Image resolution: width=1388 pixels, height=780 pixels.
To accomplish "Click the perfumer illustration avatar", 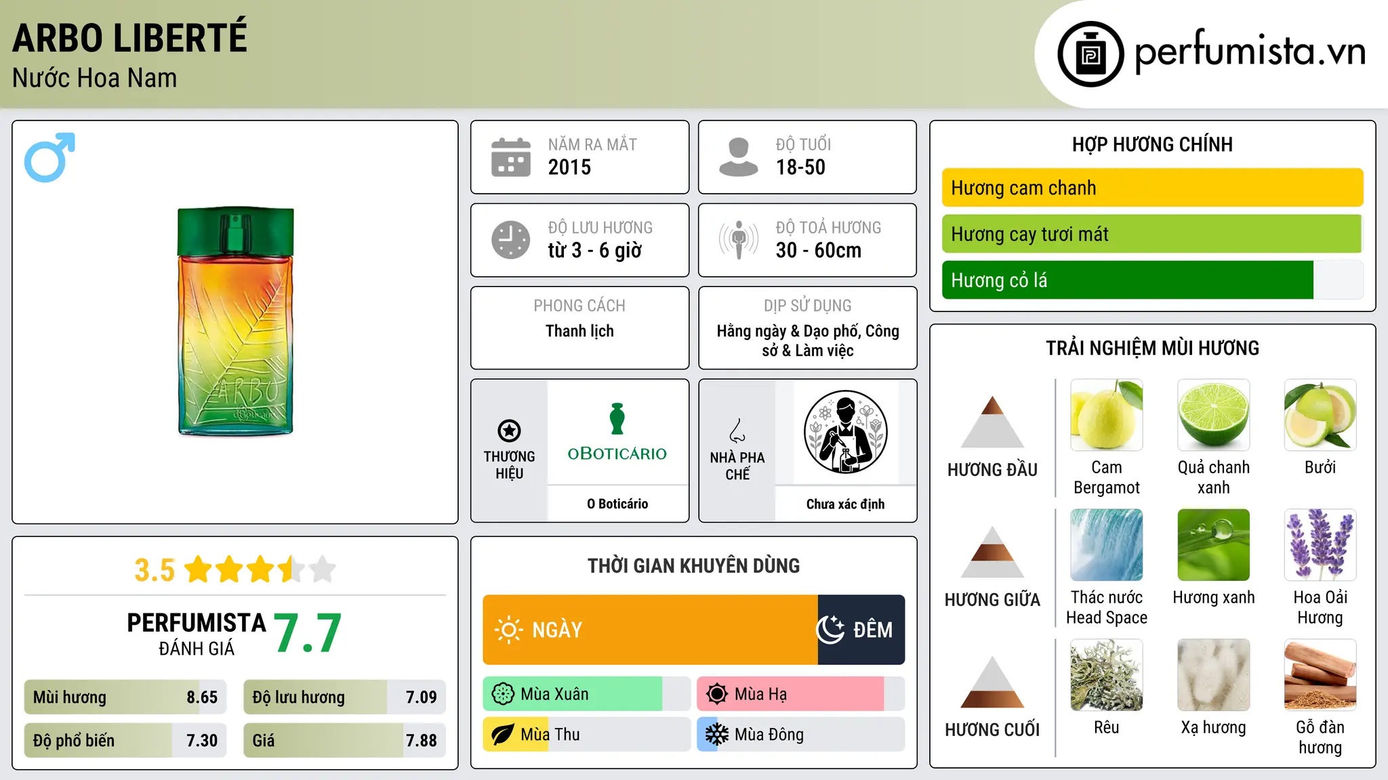I will point(845,432).
